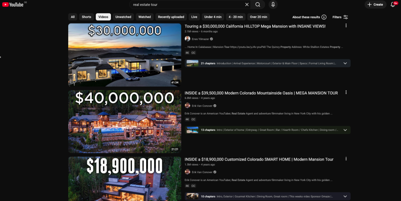
Task: Open the Erik Van Conover avatar under the SMART HOME video
Action: 188,172
